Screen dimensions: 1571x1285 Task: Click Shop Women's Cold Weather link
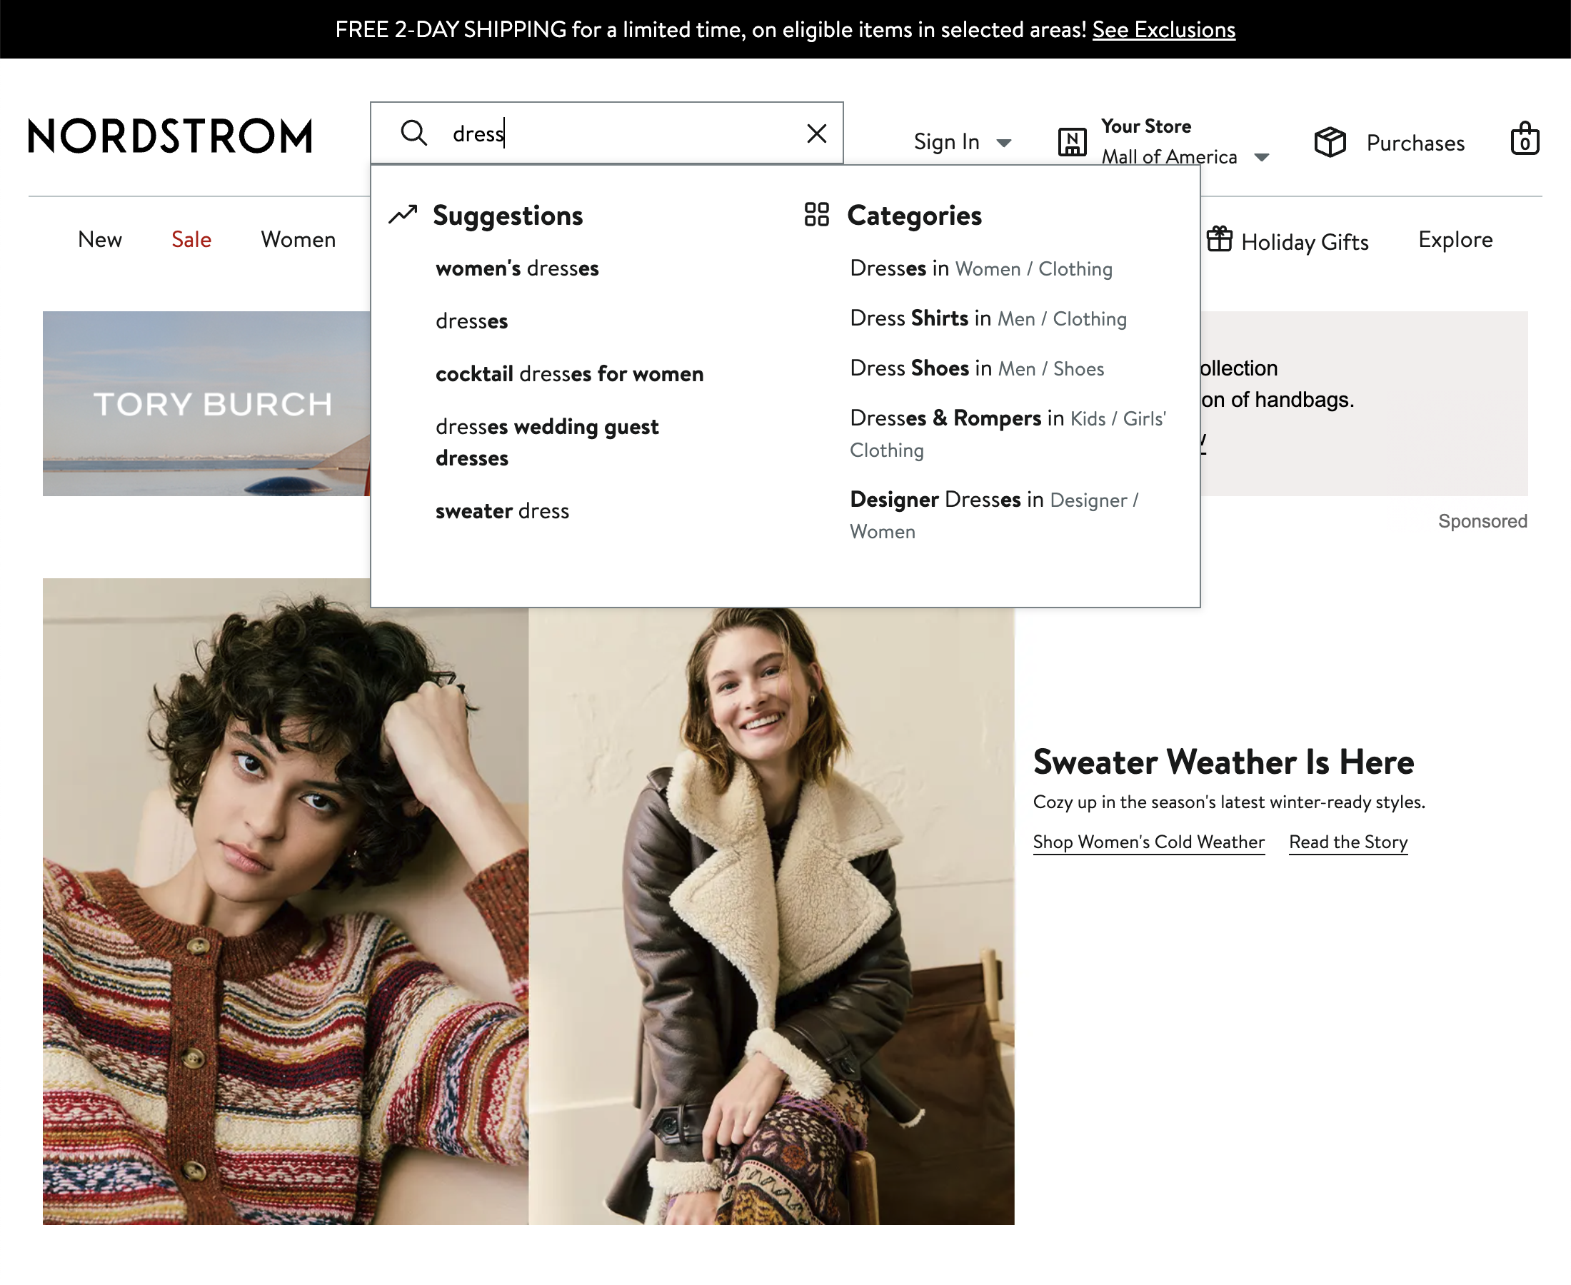click(x=1148, y=842)
